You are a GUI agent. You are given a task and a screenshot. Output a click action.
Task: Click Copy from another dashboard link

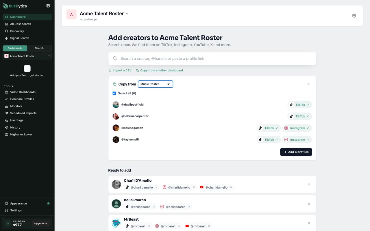click(159, 70)
